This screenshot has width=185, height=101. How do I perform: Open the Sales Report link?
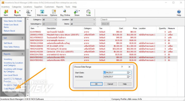coord(9,89)
